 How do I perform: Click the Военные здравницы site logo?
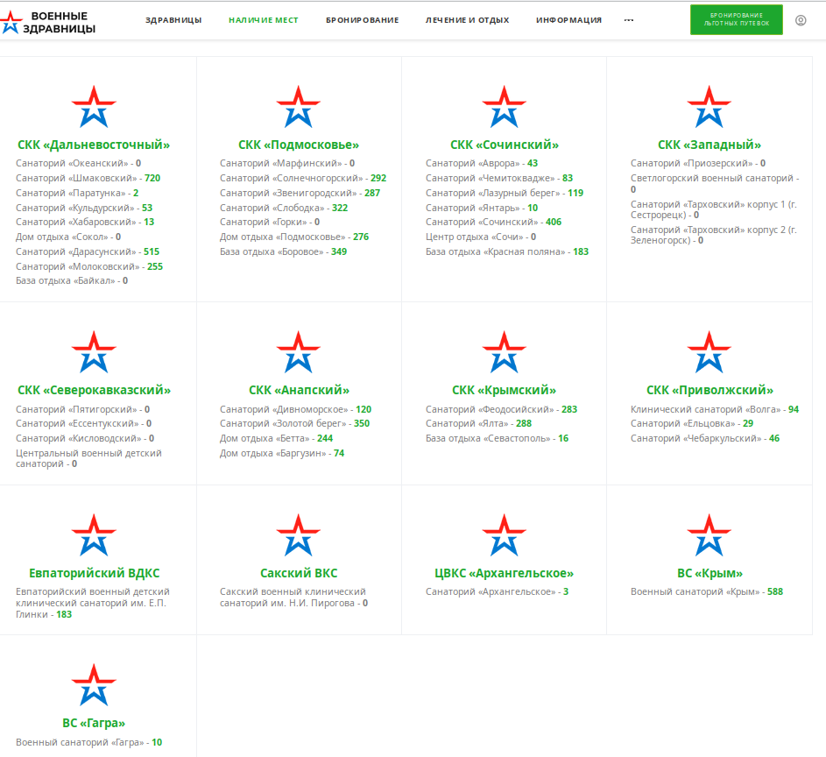click(49, 22)
